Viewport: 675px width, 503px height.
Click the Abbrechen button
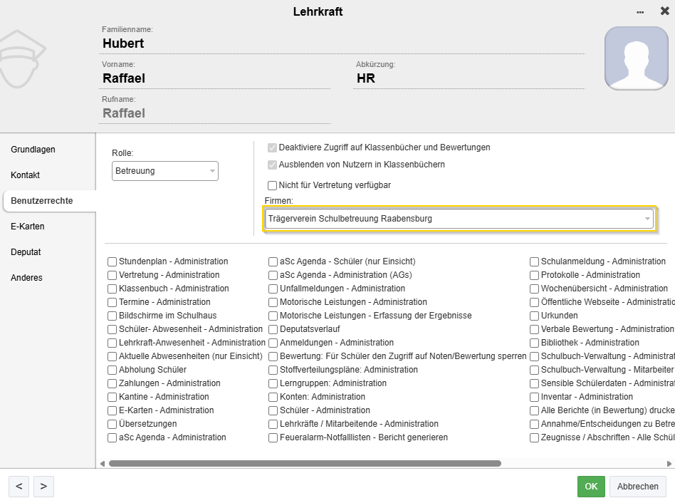(637, 487)
